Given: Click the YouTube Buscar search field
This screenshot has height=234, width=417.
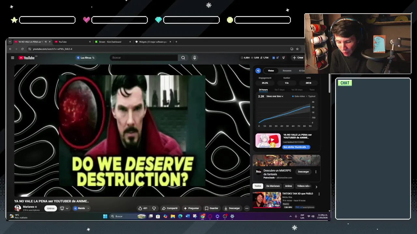Looking at the screenshot, I should click(144, 58).
